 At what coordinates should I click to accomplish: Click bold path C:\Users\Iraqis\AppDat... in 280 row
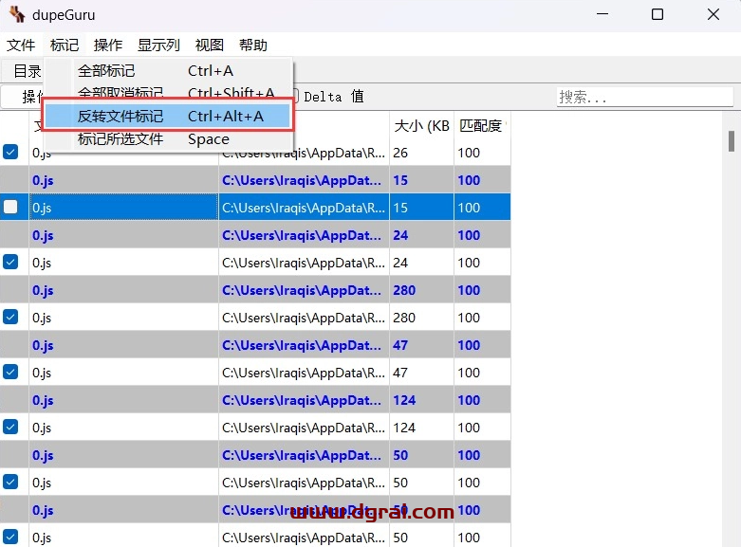pos(302,290)
